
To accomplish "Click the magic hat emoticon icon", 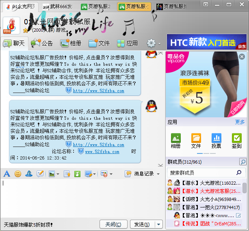I will (x=29, y=174).
